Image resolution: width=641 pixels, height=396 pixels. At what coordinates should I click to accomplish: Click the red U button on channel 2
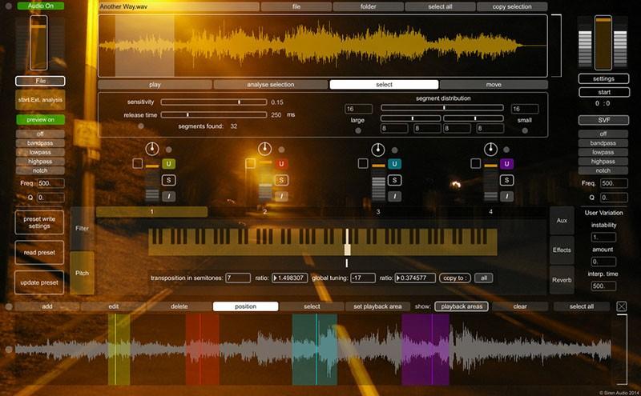(281, 164)
